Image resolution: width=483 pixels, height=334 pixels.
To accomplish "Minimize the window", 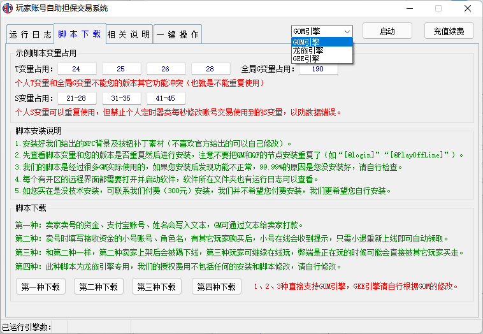I will [410, 8].
